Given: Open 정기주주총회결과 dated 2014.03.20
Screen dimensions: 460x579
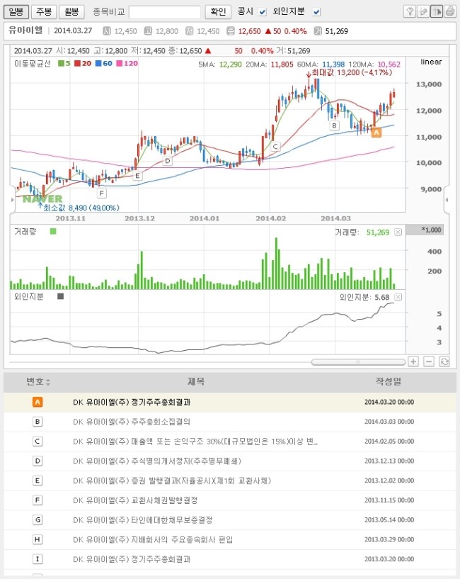Looking at the screenshot, I should click(132, 402).
